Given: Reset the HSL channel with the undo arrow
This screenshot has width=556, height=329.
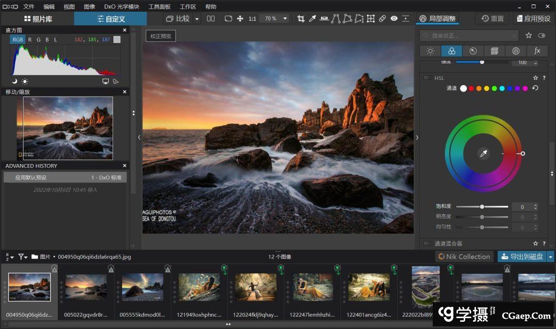Looking at the screenshot, I should [x=535, y=88].
